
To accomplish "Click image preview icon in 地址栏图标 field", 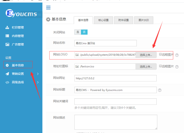I will pyautogui.click(x=77, y=66).
